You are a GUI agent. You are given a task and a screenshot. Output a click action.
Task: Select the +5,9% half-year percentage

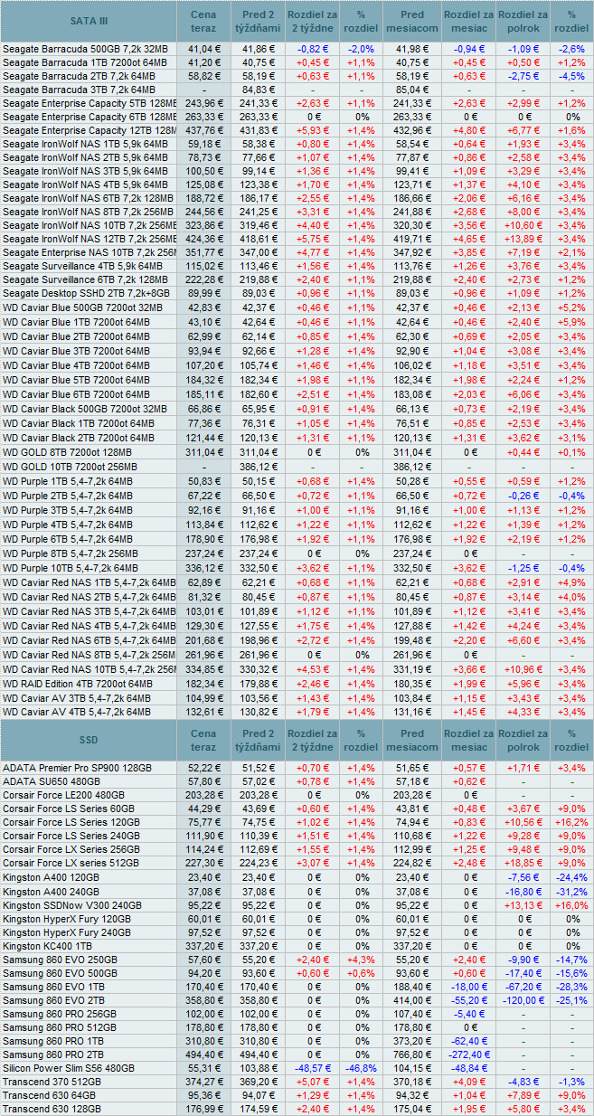click(x=571, y=321)
